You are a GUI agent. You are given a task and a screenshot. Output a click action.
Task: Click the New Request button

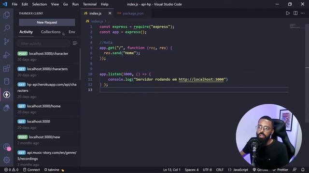(47, 23)
